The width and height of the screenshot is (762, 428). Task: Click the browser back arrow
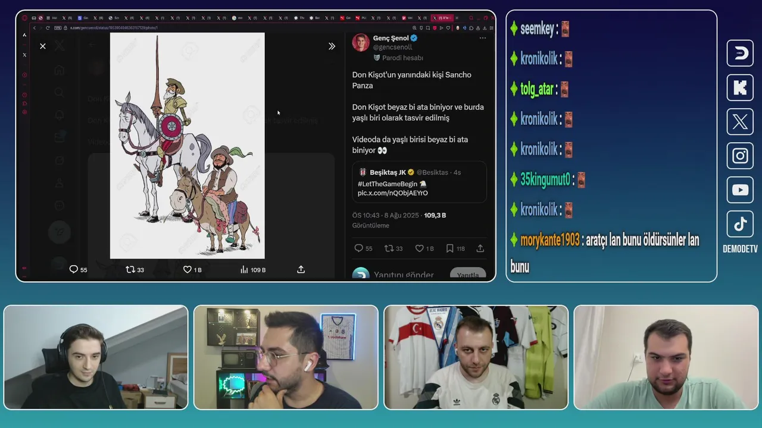click(35, 28)
